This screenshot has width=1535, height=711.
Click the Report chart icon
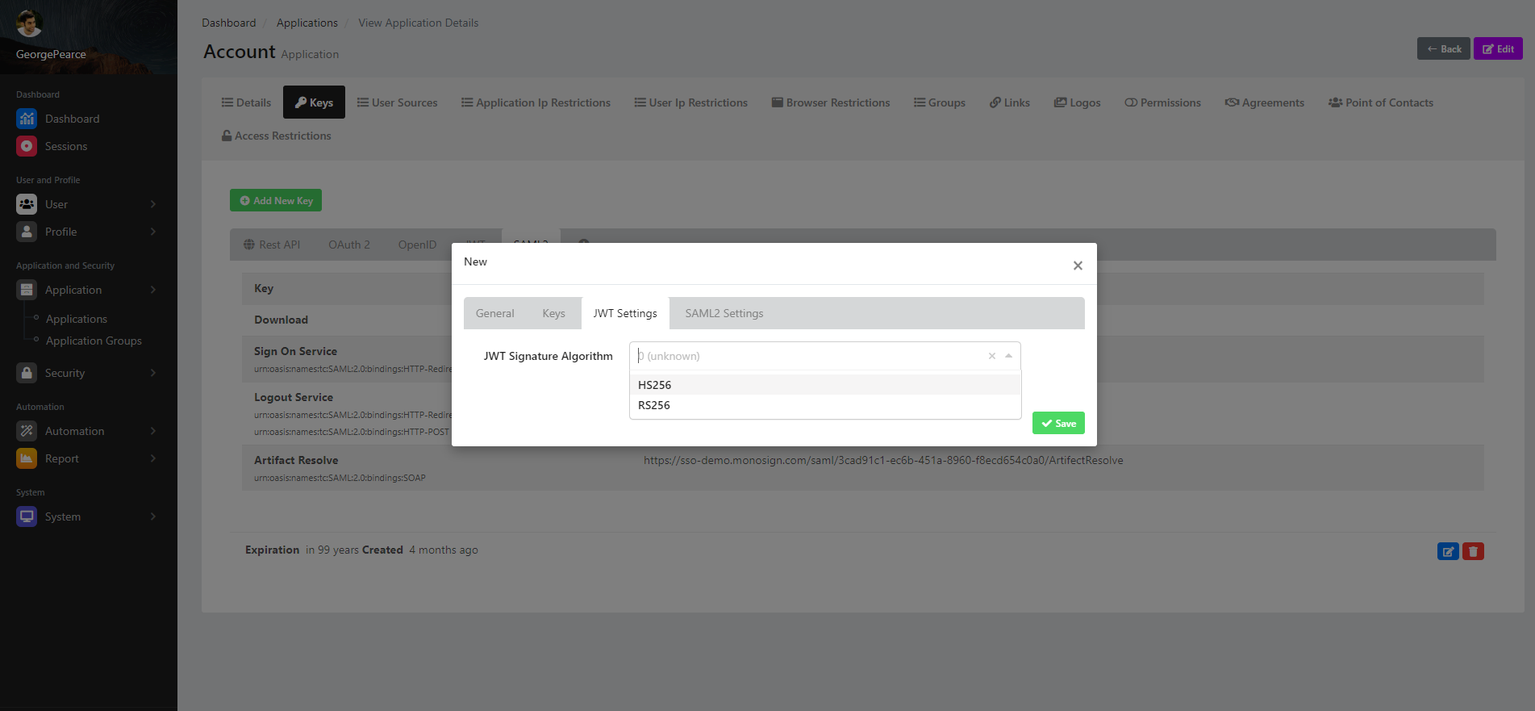(x=27, y=458)
